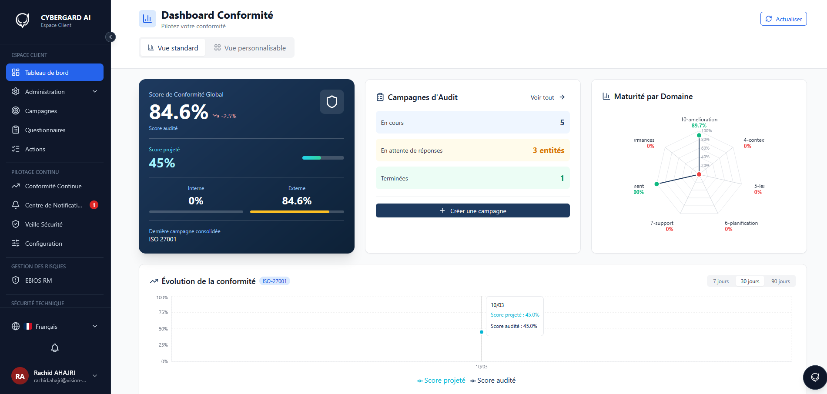Open Conformité Continue page
Viewport: 827px width, 394px height.
tap(55, 186)
